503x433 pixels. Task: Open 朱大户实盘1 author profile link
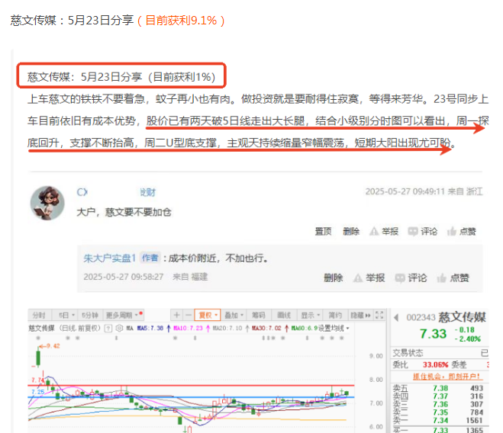coord(110,258)
